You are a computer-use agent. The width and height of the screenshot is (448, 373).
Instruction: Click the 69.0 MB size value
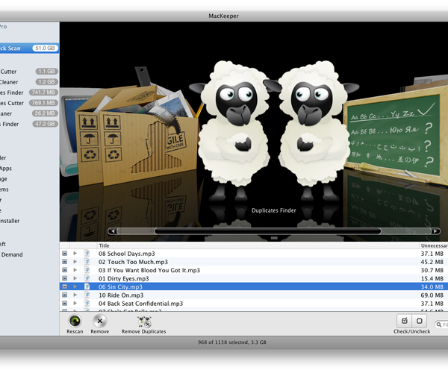point(432,295)
